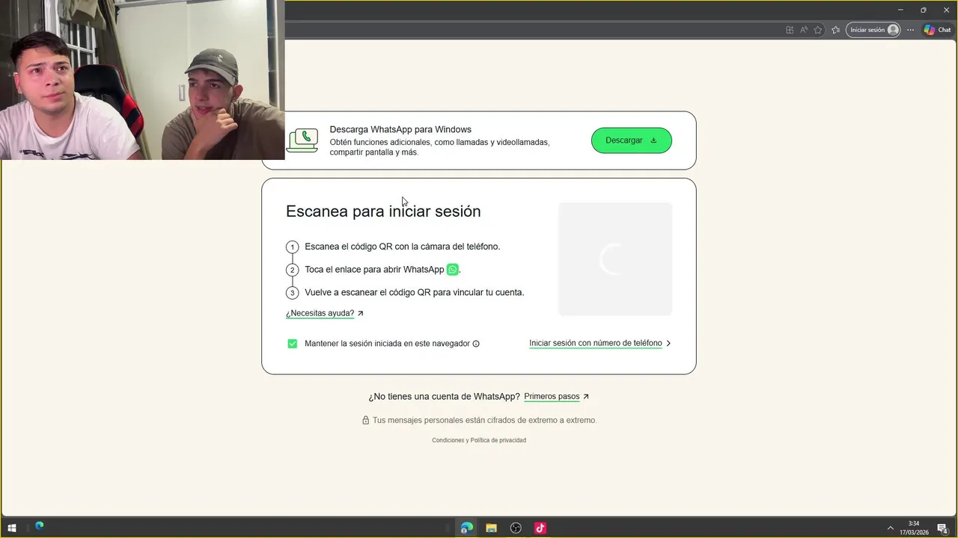Show hidden system tray icons
The height and width of the screenshot is (538, 958).
tap(890, 528)
